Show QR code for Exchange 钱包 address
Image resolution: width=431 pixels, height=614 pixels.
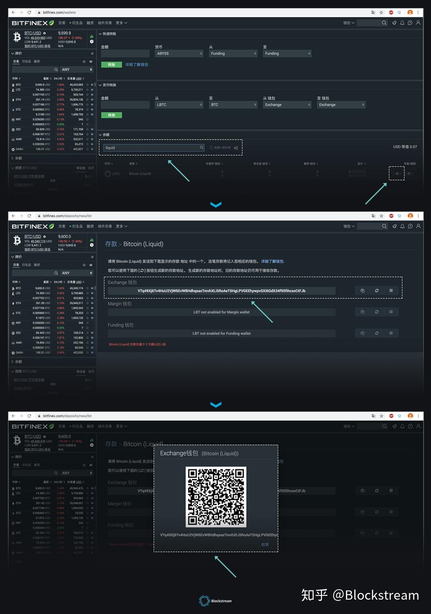(x=391, y=291)
